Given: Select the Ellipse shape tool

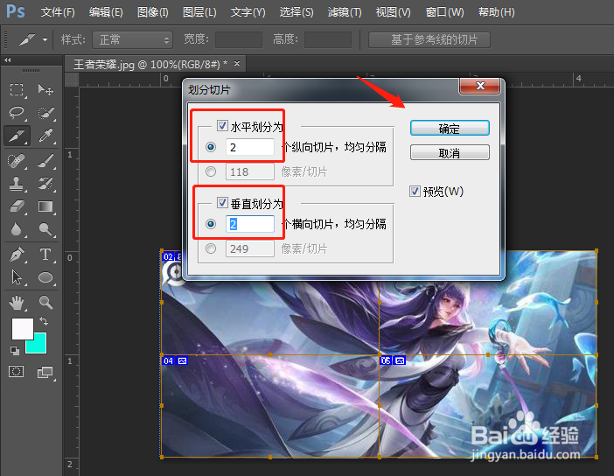Looking at the screenshot, I should pyautogui.click(x=45, y=277).
